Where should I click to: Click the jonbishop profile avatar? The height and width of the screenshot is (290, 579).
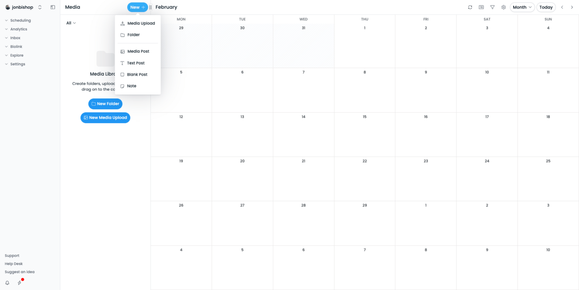[8, 7]
